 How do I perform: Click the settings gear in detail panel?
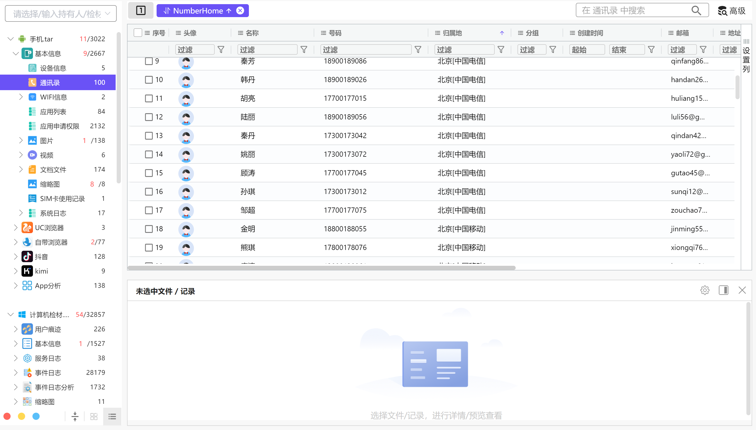[705, 290]
